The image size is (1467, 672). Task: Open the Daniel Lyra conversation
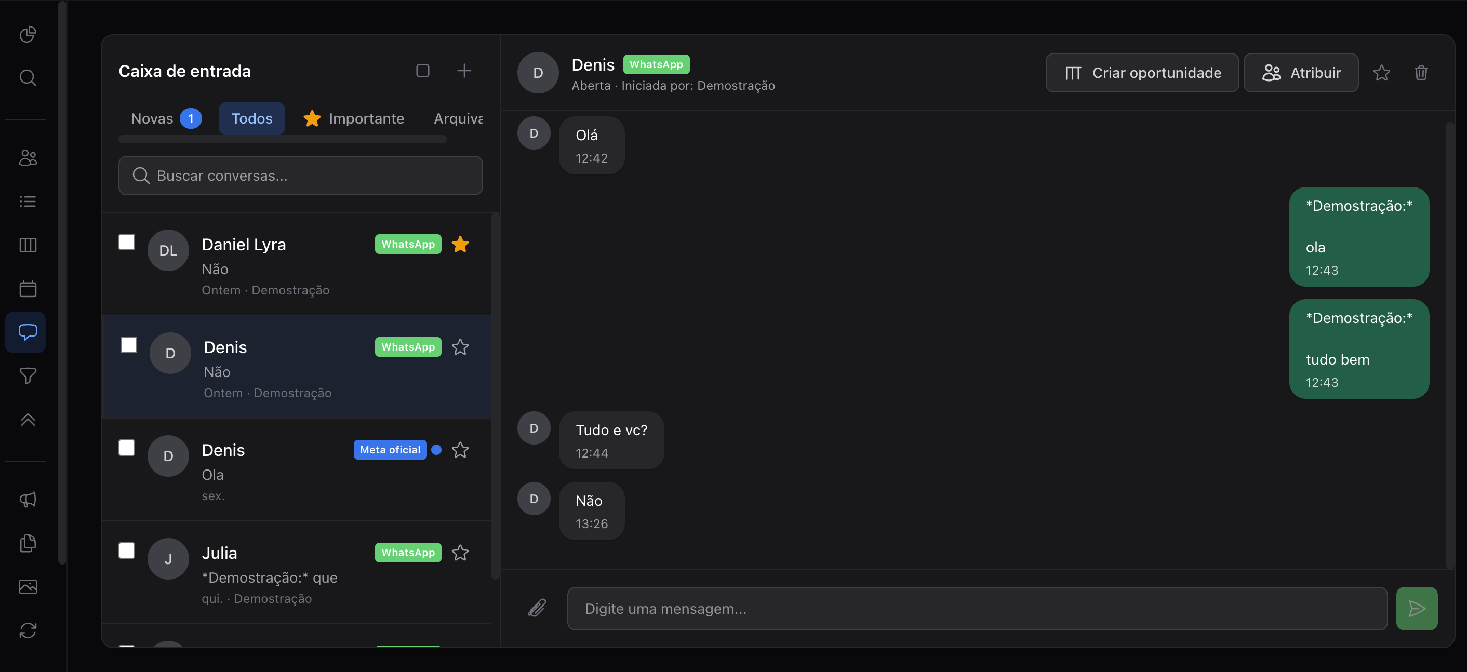[296, 264]
